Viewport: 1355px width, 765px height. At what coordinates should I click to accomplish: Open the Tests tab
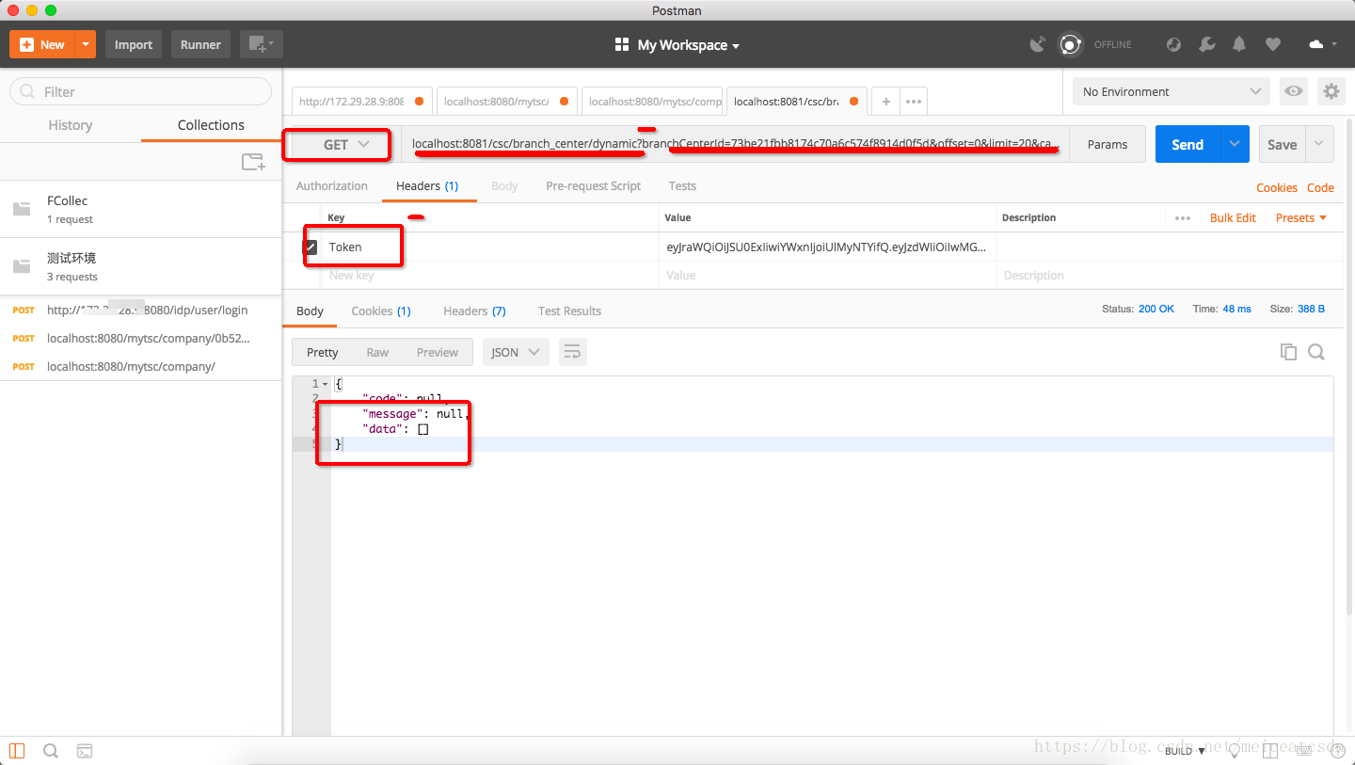(682, 185)
